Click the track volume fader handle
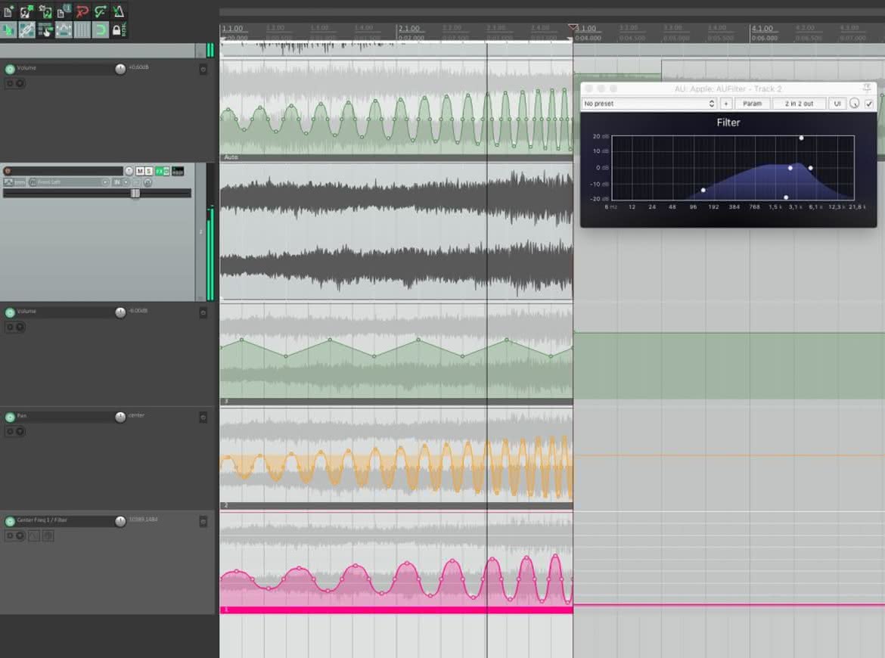885x658 pixels. (x=135, y=193)
